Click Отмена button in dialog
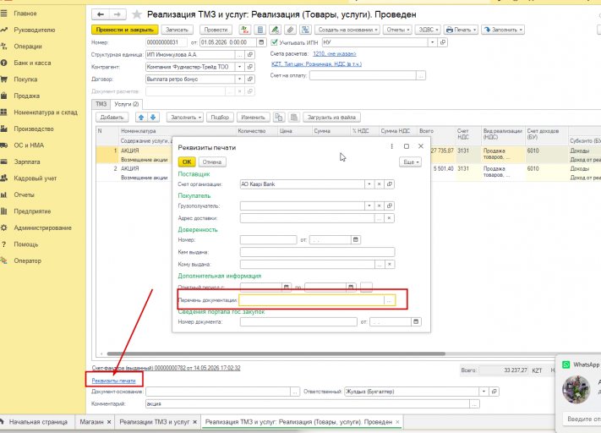 [212, 162]
